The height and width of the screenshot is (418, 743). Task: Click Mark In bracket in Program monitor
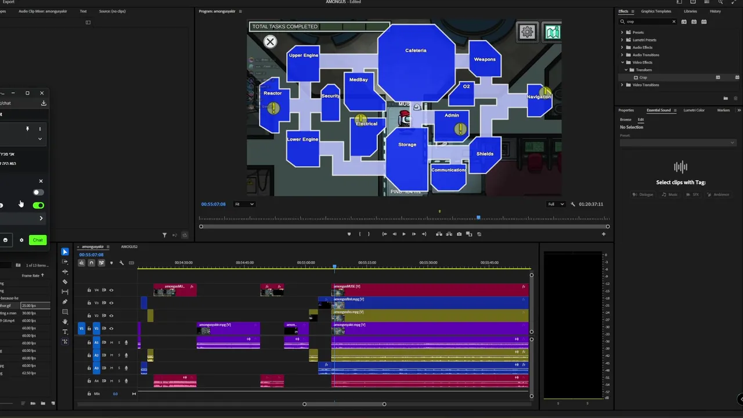[359, 234]
